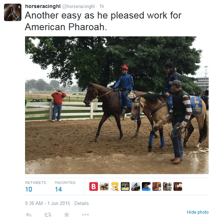The image size is (213, 221).
Task: Retweet using the retweet arrows icon
Action: click(x=48, y=215)
